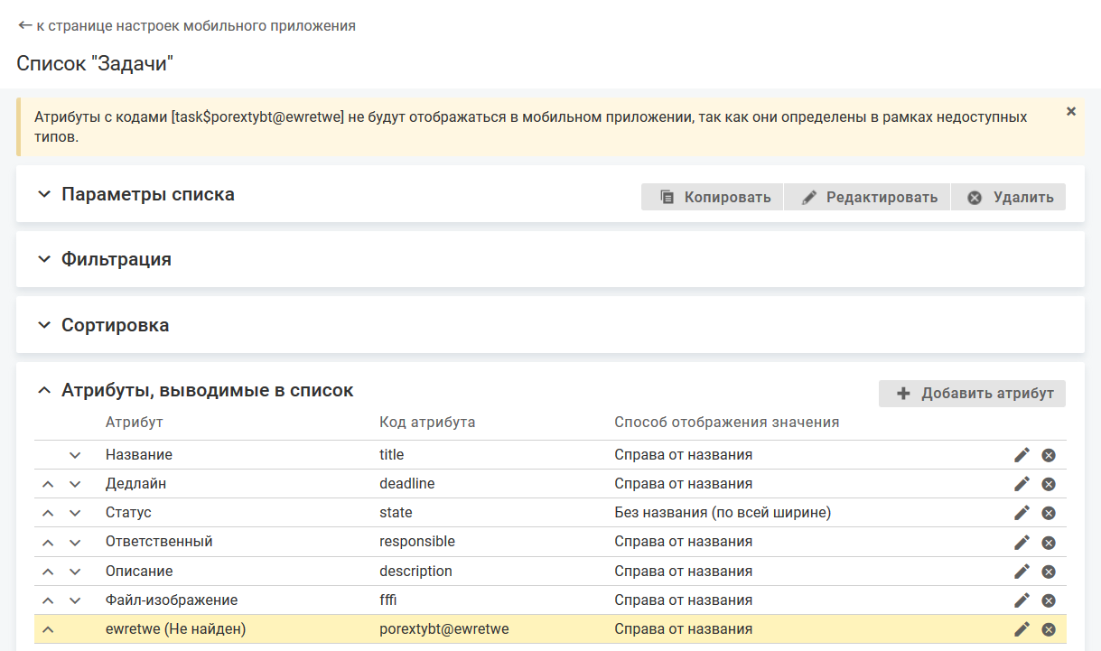Click the pencil edit icon for Название row

coord(1022,455)
